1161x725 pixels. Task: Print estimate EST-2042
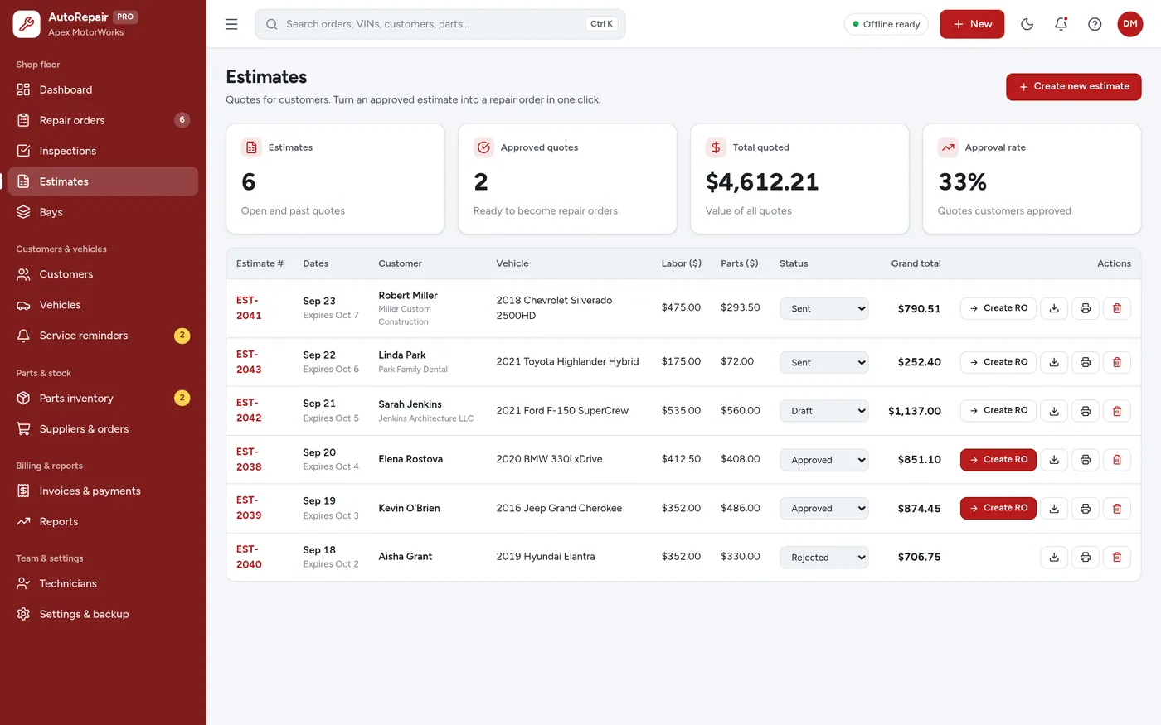coord(1086,411)
